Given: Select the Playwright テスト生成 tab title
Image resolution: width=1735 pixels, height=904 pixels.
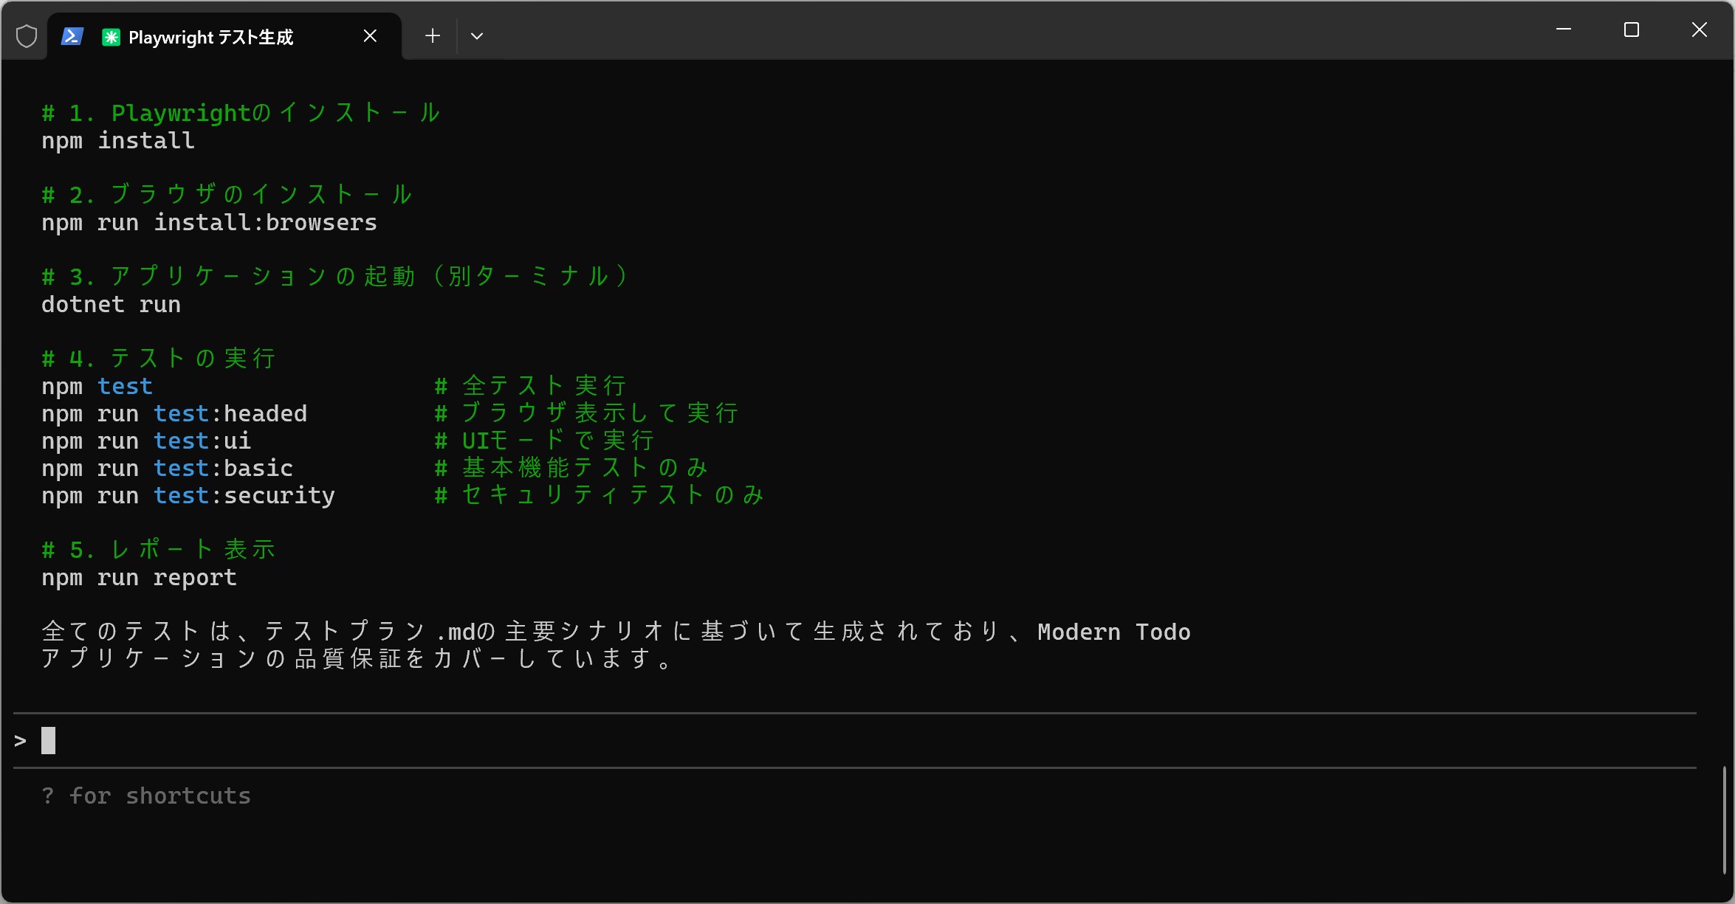Looking at the screenshot, I should [x=210, y=37].
